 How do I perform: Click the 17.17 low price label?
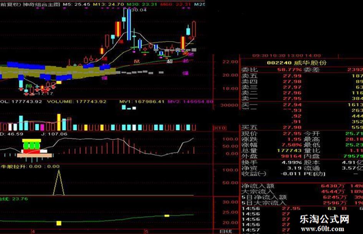[x=45, y=94]
